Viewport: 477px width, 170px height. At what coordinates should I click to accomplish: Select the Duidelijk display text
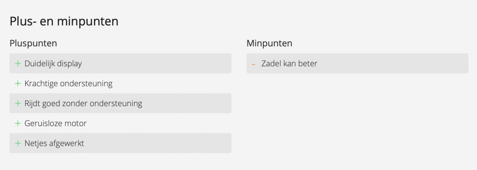(x=53, y=64)
